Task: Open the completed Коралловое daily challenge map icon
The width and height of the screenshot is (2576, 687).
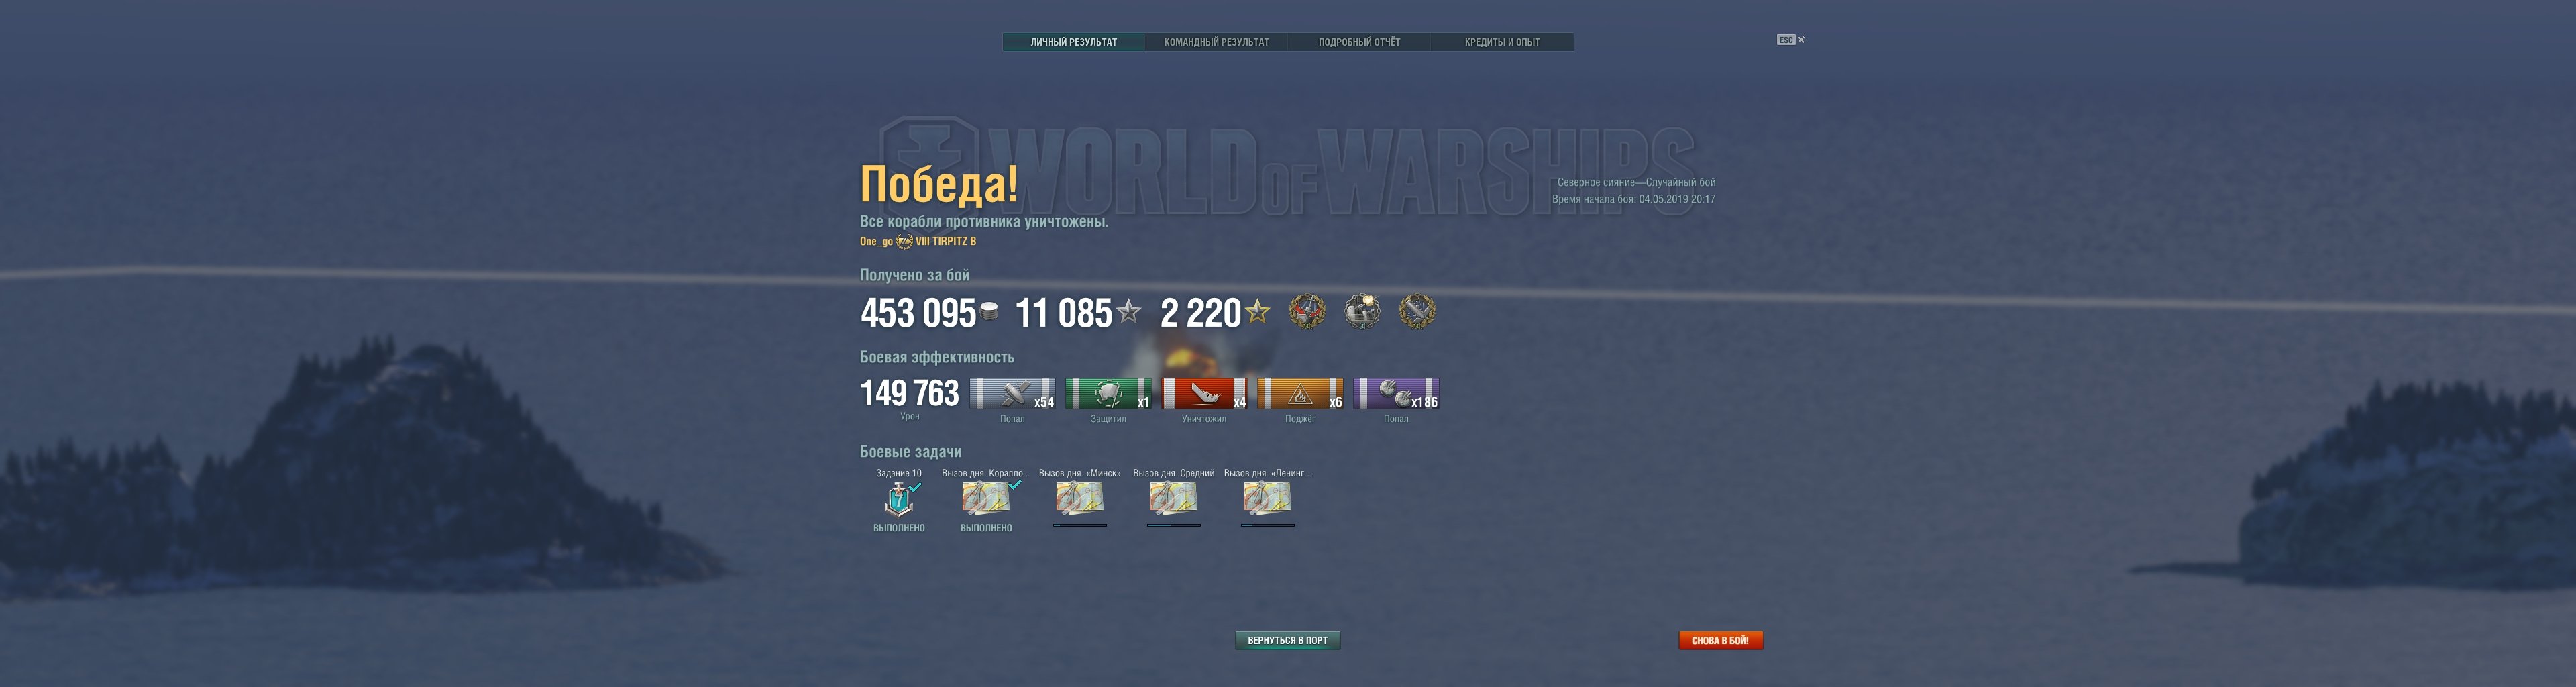Action: pos(986,498)
